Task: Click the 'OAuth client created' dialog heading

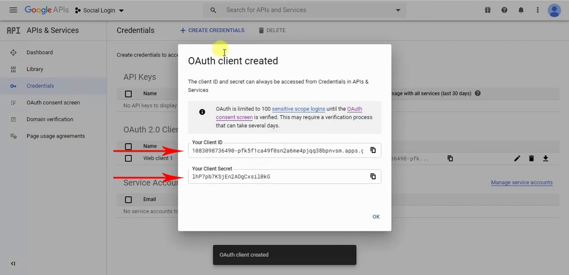Action: (233, 61)
